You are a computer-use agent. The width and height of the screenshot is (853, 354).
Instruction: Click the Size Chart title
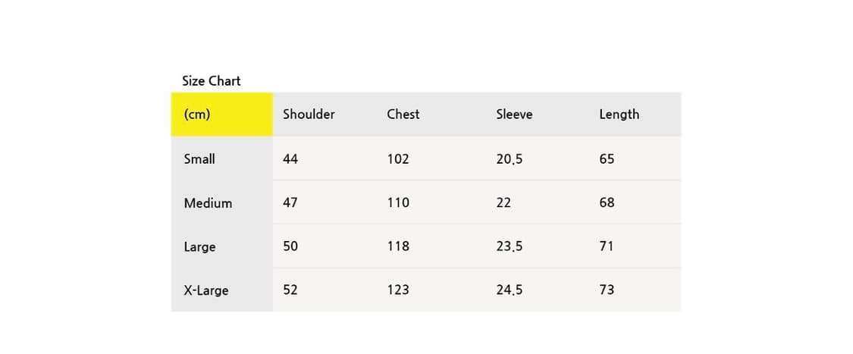tap(211, 80)
